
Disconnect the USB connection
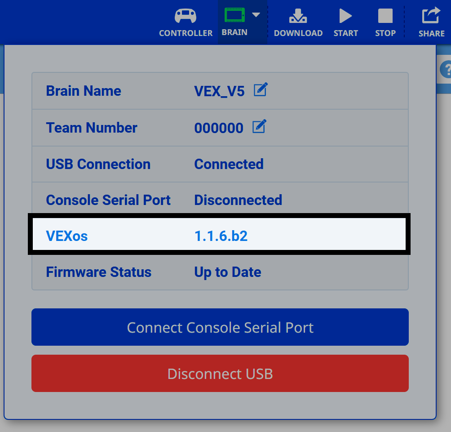click(x=220, y=374)
